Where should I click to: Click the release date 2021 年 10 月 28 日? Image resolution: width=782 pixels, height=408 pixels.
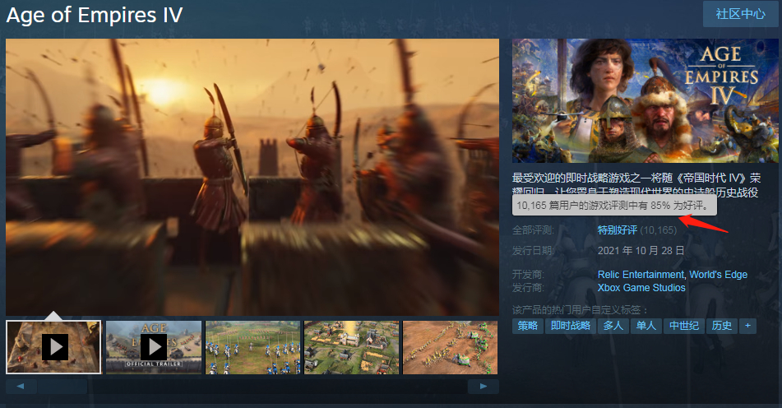tap(641, 250)
